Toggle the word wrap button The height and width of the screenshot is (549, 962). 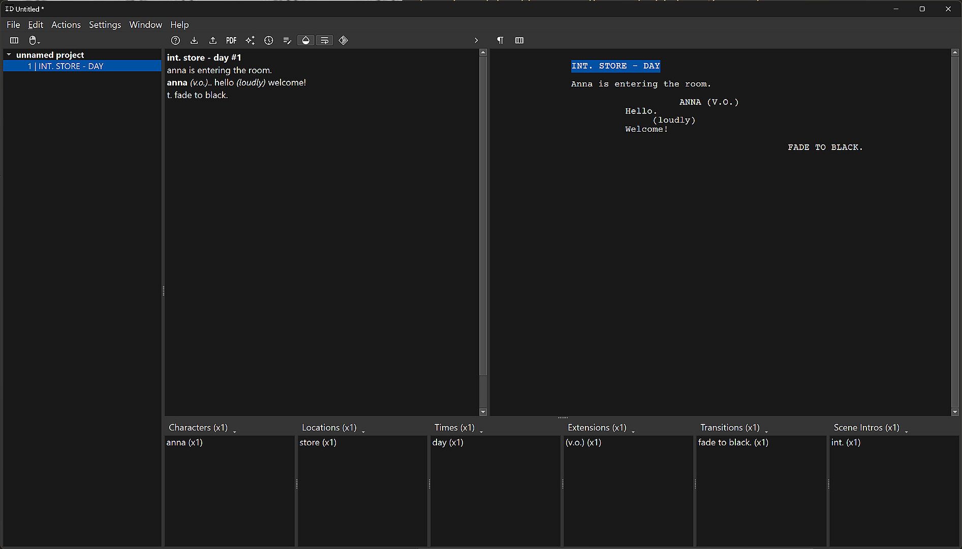[325, 41]
